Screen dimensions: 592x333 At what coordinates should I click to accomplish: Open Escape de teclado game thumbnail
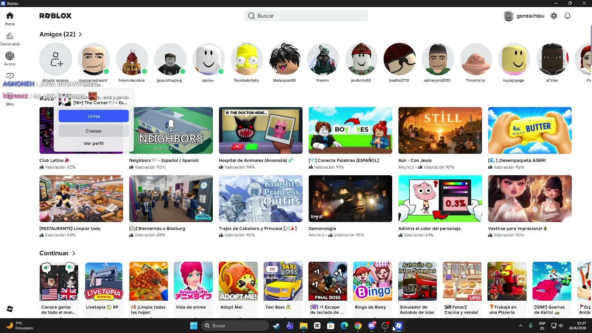pos(328,281)
